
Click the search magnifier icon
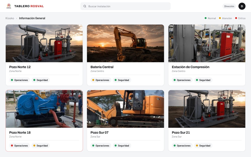(x=85, y=6)
